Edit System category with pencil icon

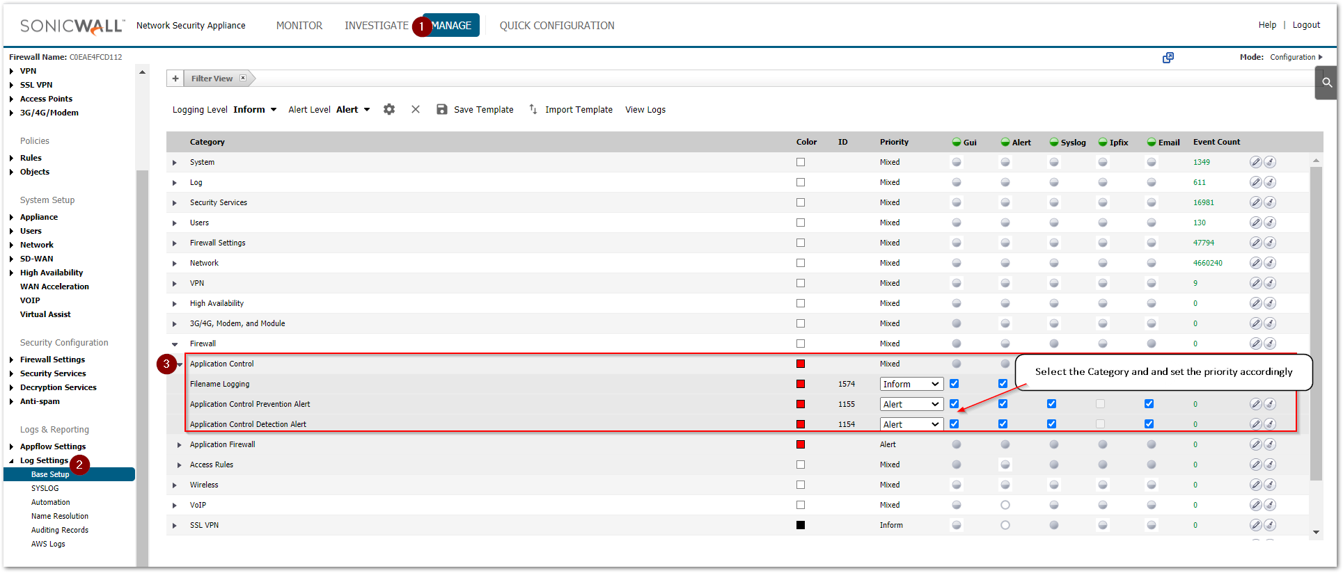pyautogui.click(x=1255, y=162)
